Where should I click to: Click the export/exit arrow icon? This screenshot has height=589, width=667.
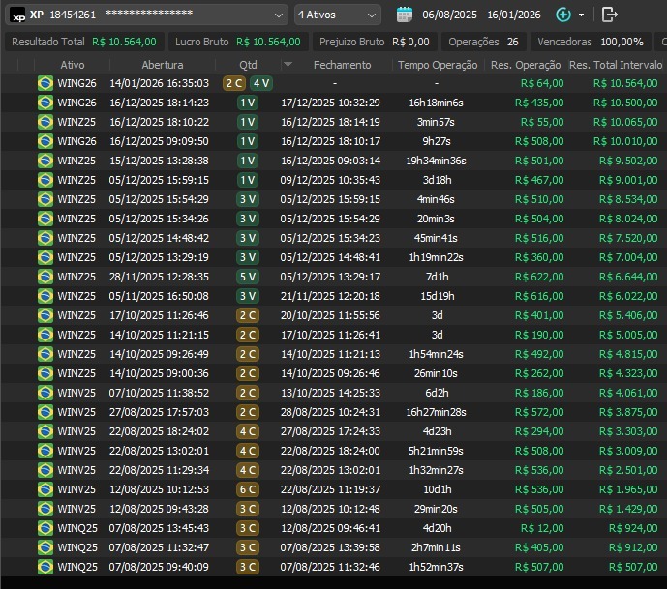click(609, 15)
